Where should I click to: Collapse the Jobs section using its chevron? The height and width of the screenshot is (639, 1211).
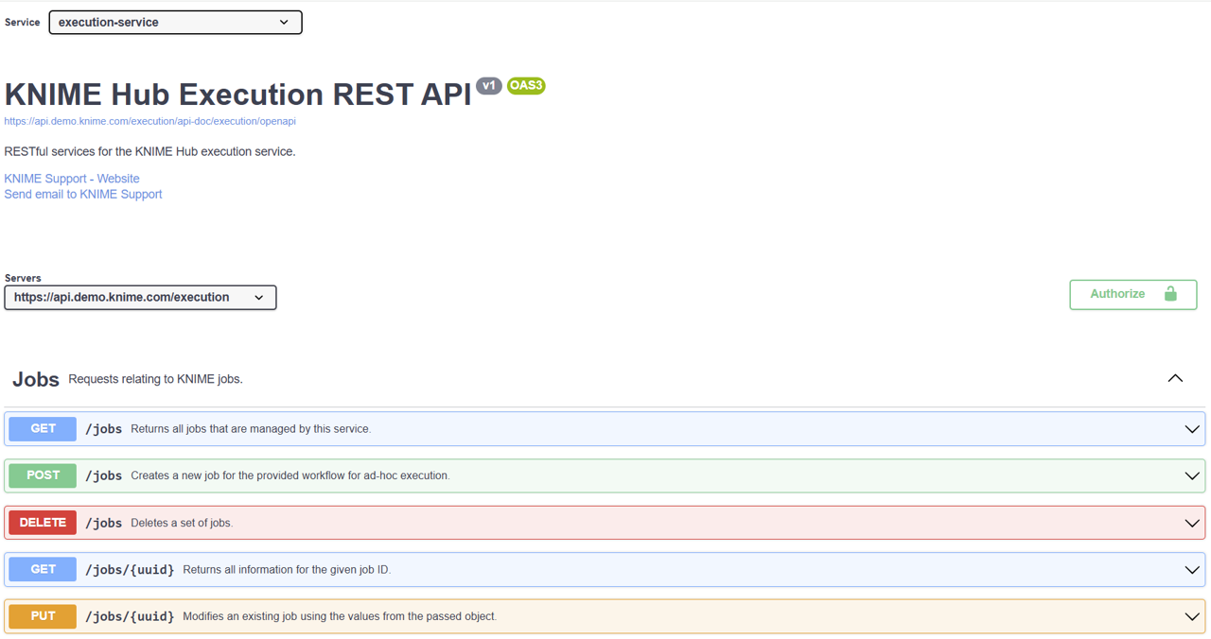[x=1175, y=378]
